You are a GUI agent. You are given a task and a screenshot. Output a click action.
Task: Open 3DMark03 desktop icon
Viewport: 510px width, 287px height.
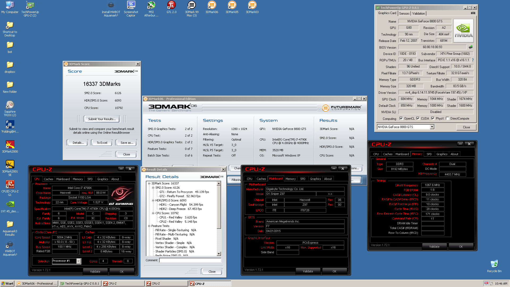[252, 7]
